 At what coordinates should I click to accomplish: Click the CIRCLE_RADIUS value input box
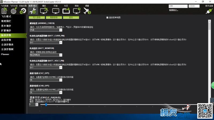[32, 104]
